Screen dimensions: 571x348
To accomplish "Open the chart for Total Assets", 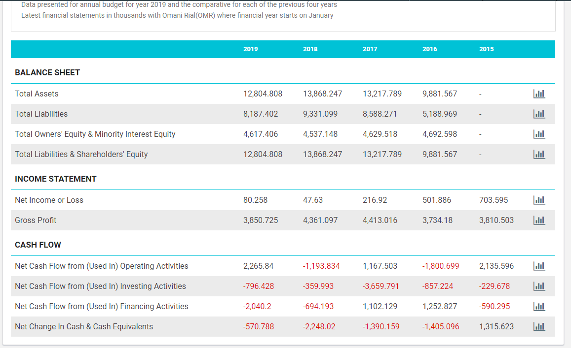I will pyautogui.click(x=539, y=94).
